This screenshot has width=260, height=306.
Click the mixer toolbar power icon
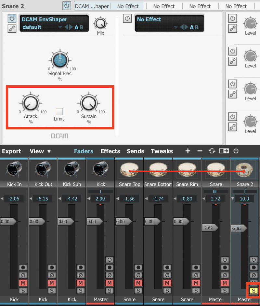coord(236,151)
